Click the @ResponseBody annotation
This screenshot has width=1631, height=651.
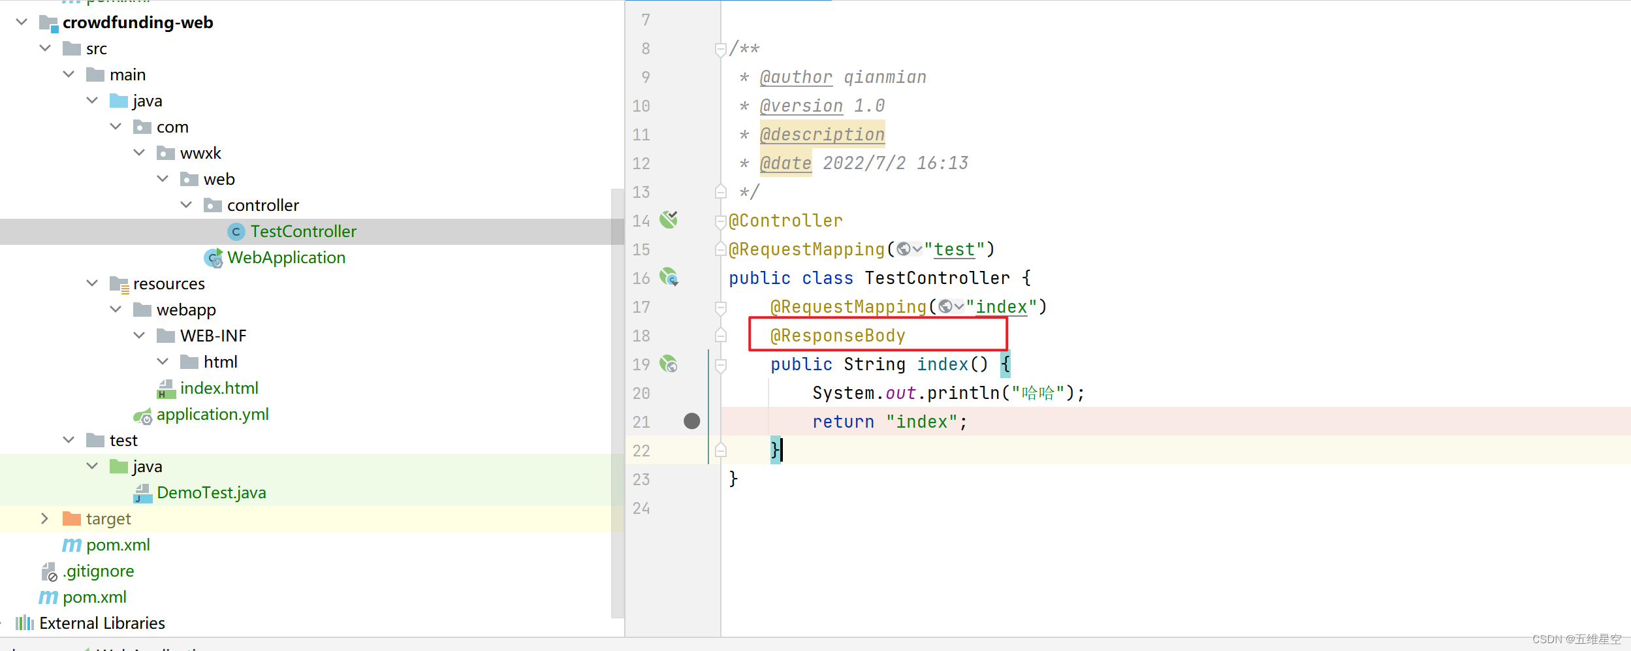click(x=838, y=336)
